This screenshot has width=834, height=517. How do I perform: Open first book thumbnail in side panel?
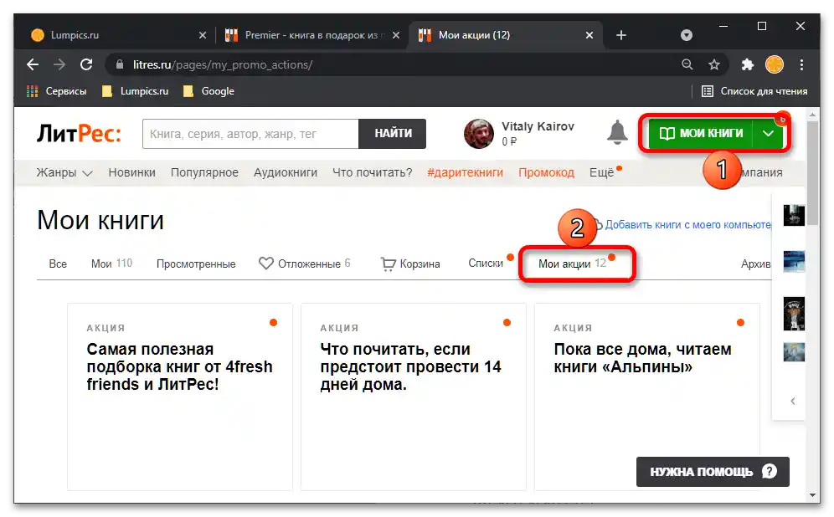[794, 215]
